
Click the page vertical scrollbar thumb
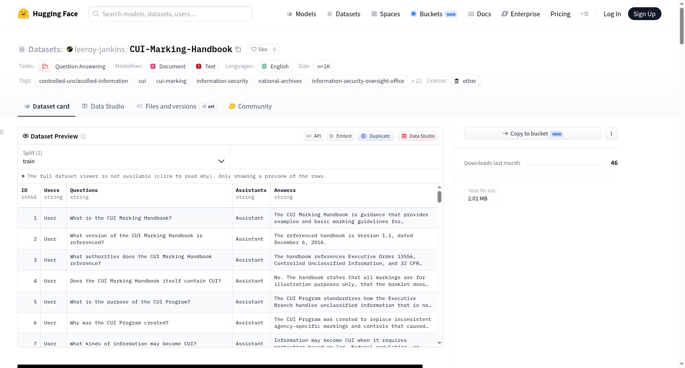(x=682, y=26)
